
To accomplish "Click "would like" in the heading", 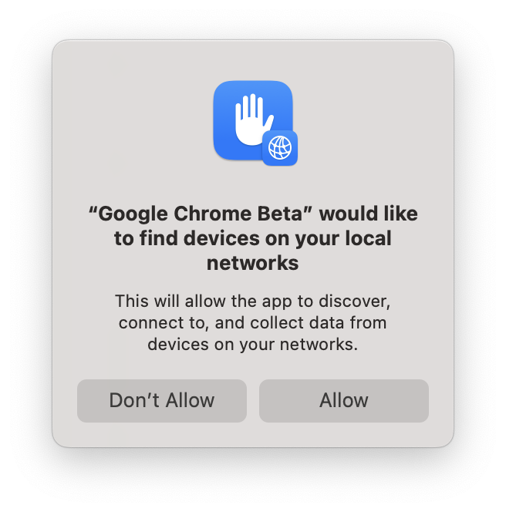I will (x=369, y=214).
